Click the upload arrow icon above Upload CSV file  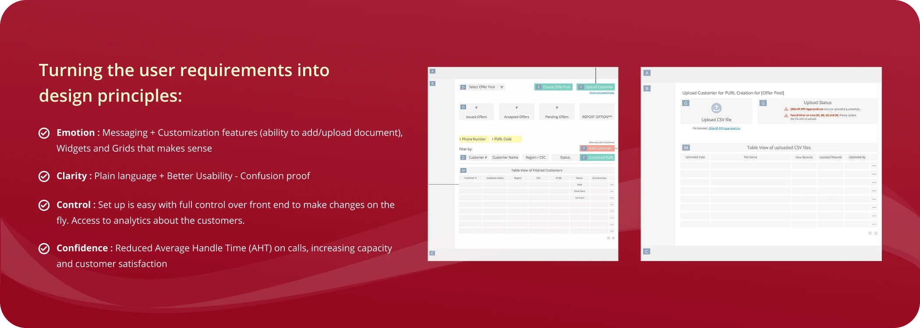pos(716,108)
